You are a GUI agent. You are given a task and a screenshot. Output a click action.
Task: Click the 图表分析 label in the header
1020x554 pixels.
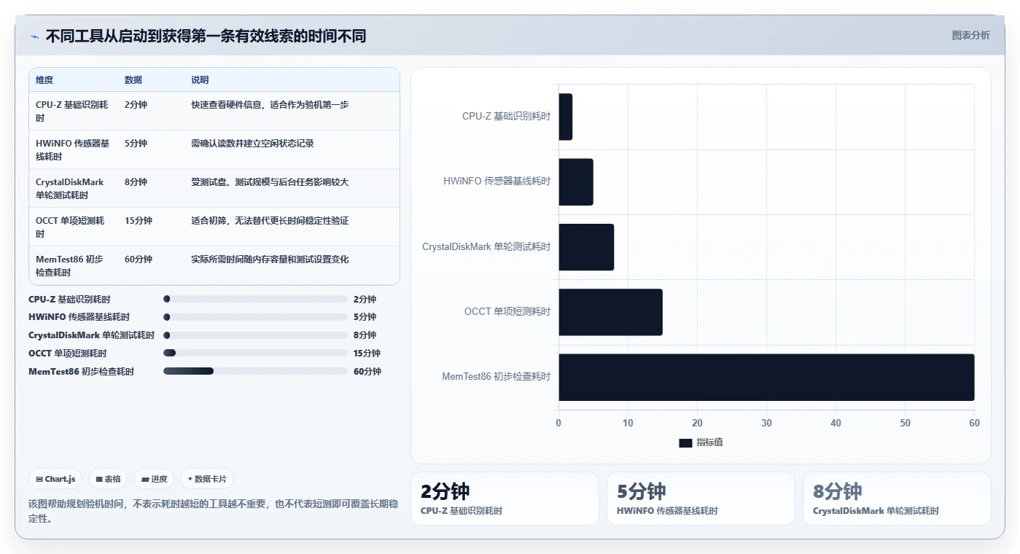tap(970, 35)
